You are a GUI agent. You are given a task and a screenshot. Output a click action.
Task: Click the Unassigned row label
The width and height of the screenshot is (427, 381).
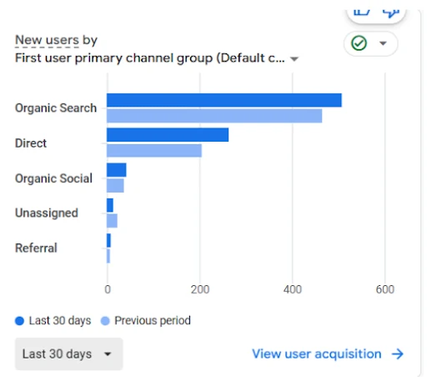[x=47, y=213]
